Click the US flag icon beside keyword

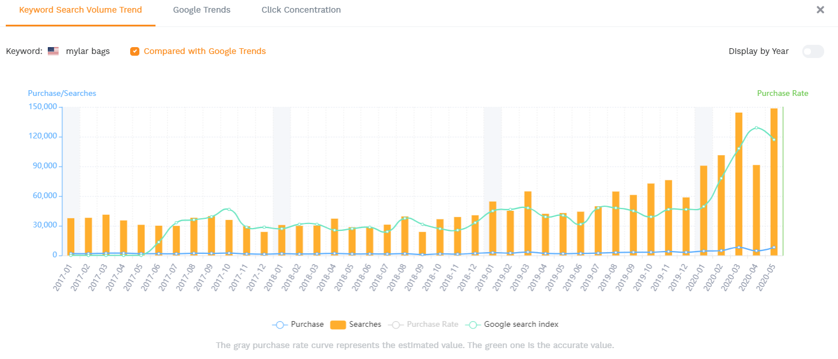(53, 51)
